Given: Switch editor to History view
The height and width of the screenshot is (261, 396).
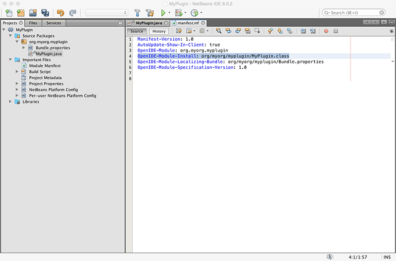Looking at the screenshot, I should (x=159, y=31).
